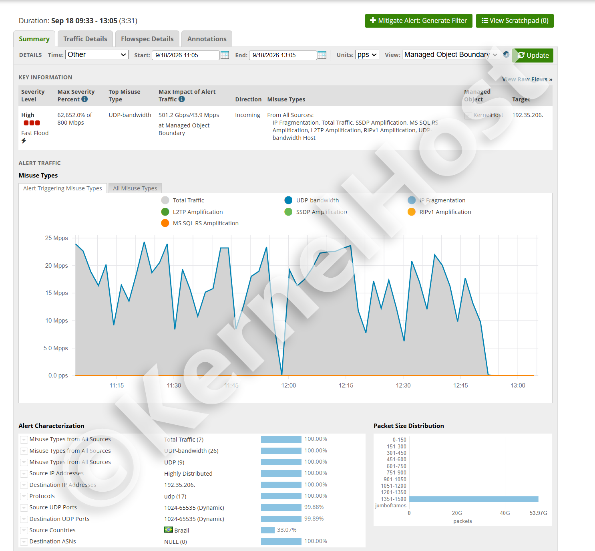Viewport: 595px width, 551px height.
Task: Expand Misuse Types row for Total Traffic (7)
Action: pos(24,440)
